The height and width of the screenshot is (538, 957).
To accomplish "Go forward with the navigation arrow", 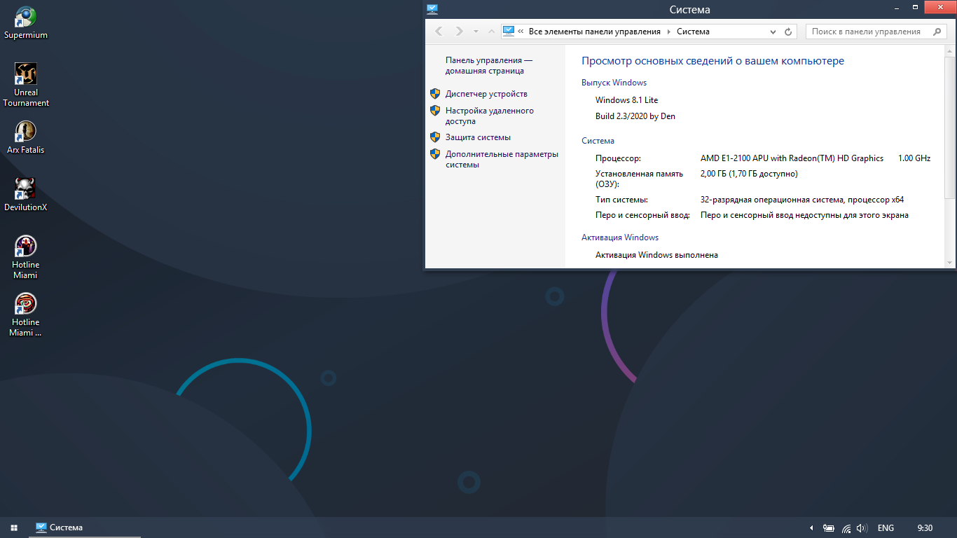I will click(x=459, y=32).
